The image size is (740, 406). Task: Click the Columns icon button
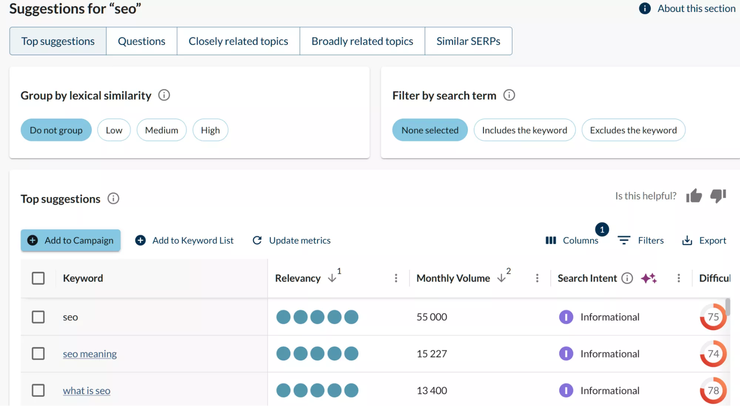551,241
